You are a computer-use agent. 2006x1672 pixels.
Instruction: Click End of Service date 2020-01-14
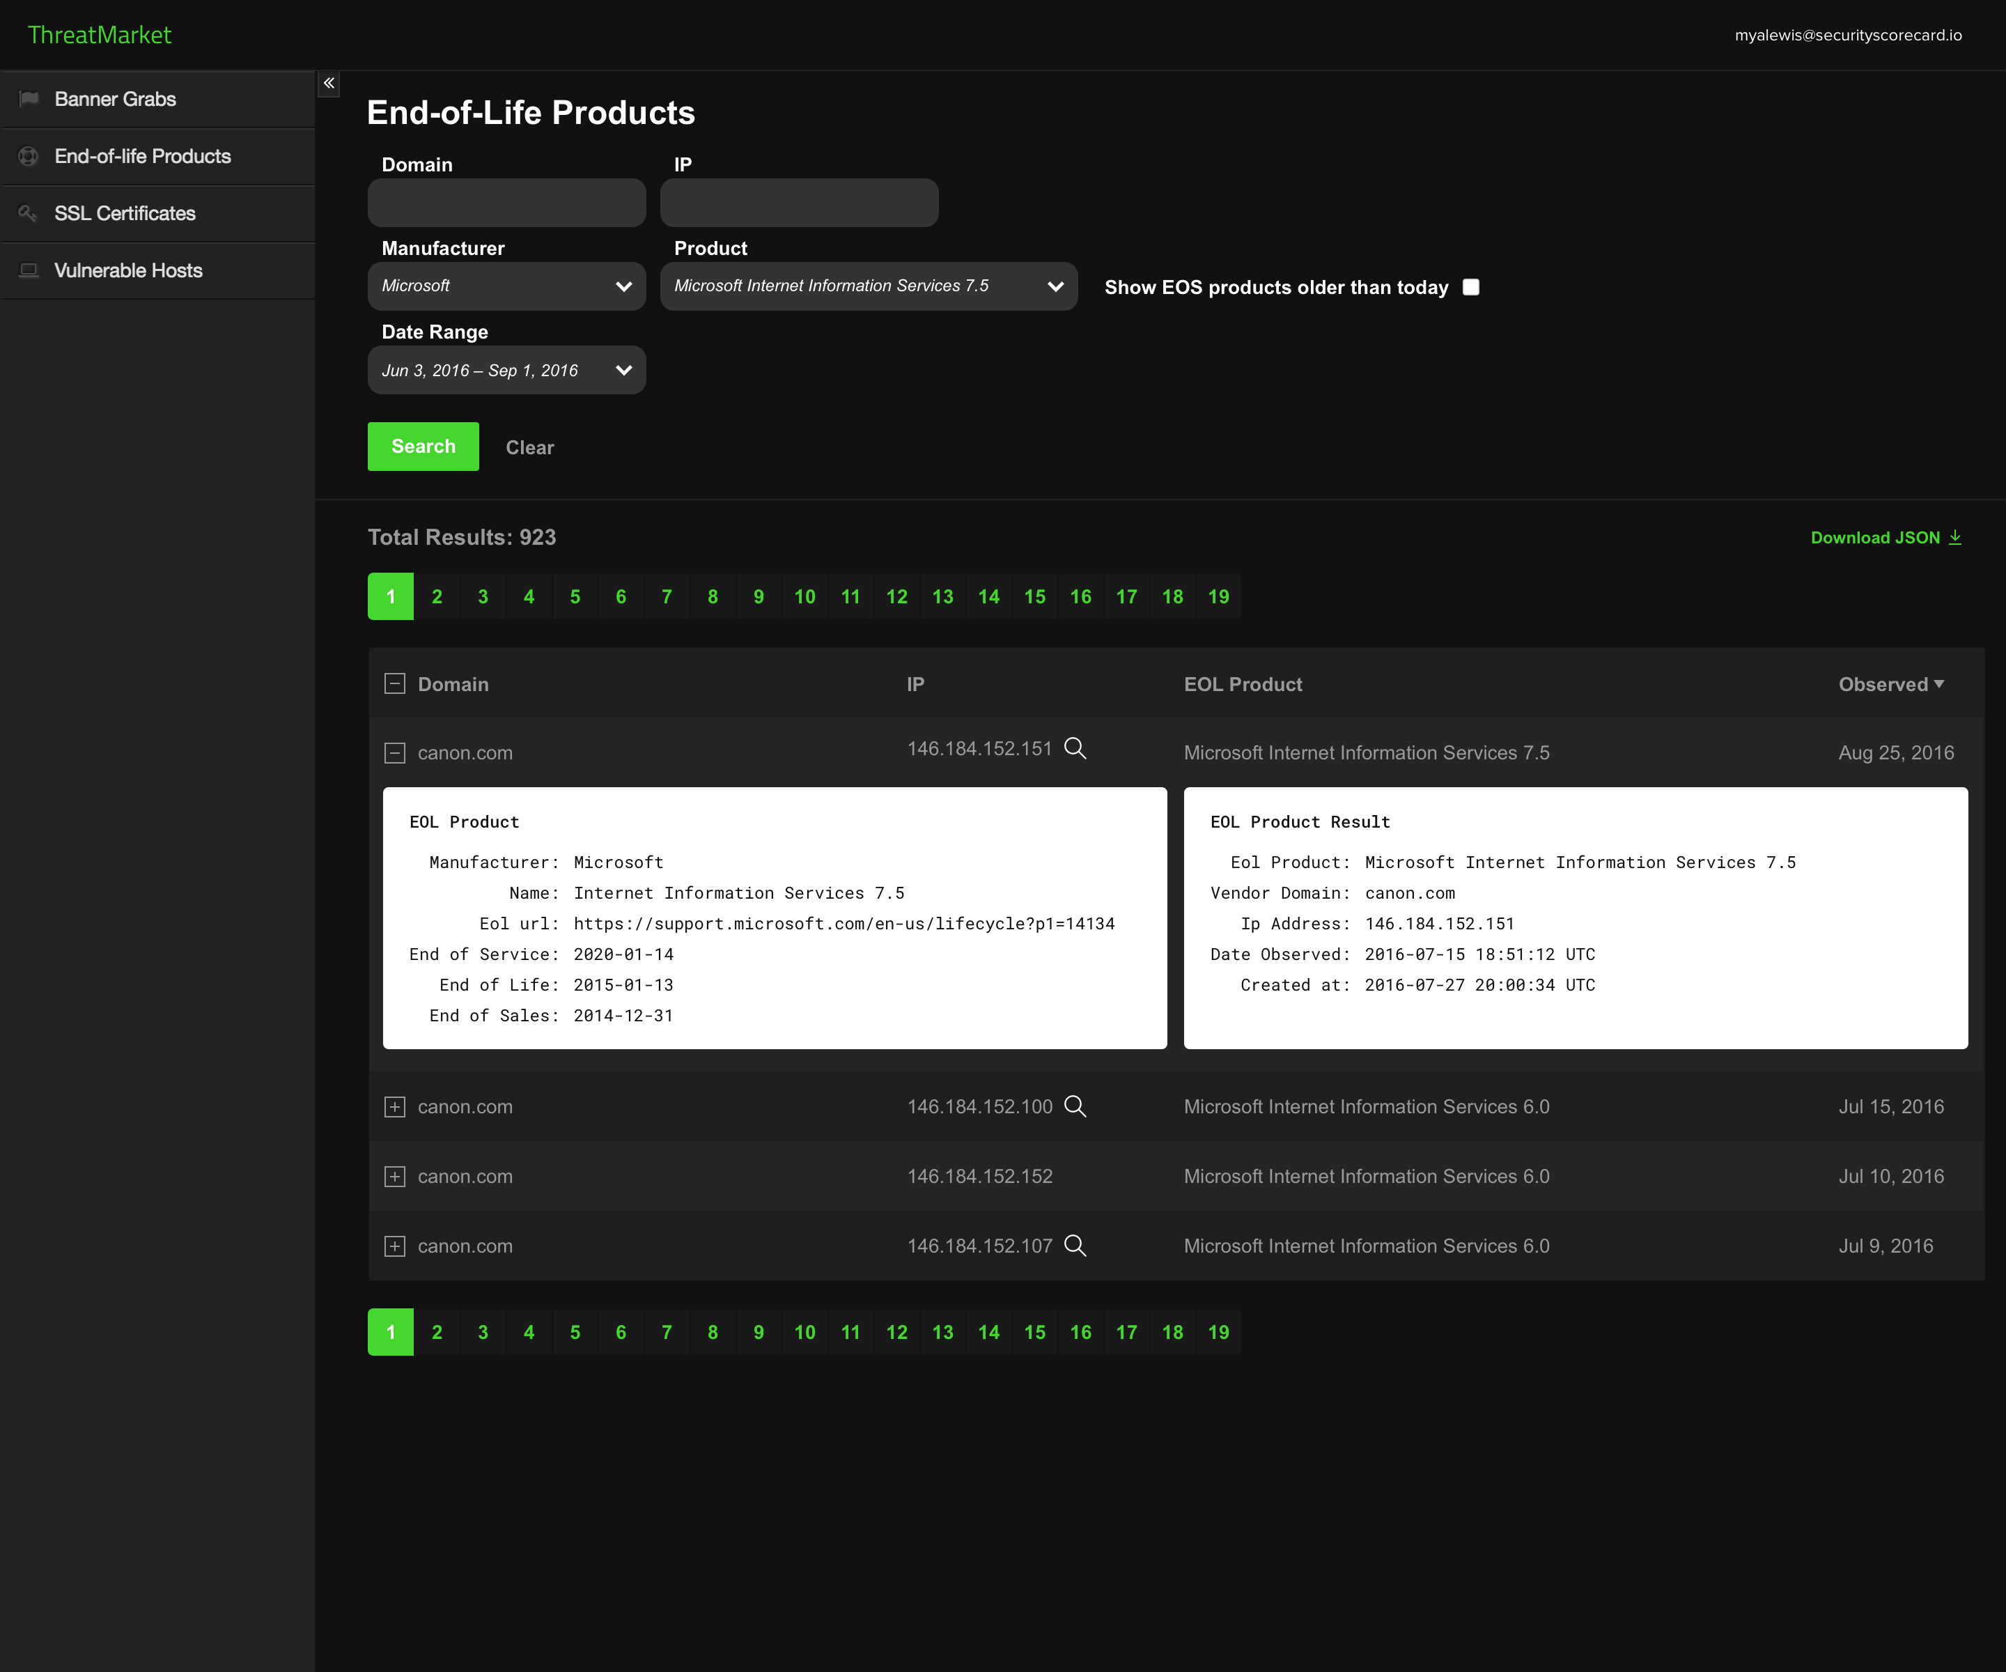623,954
